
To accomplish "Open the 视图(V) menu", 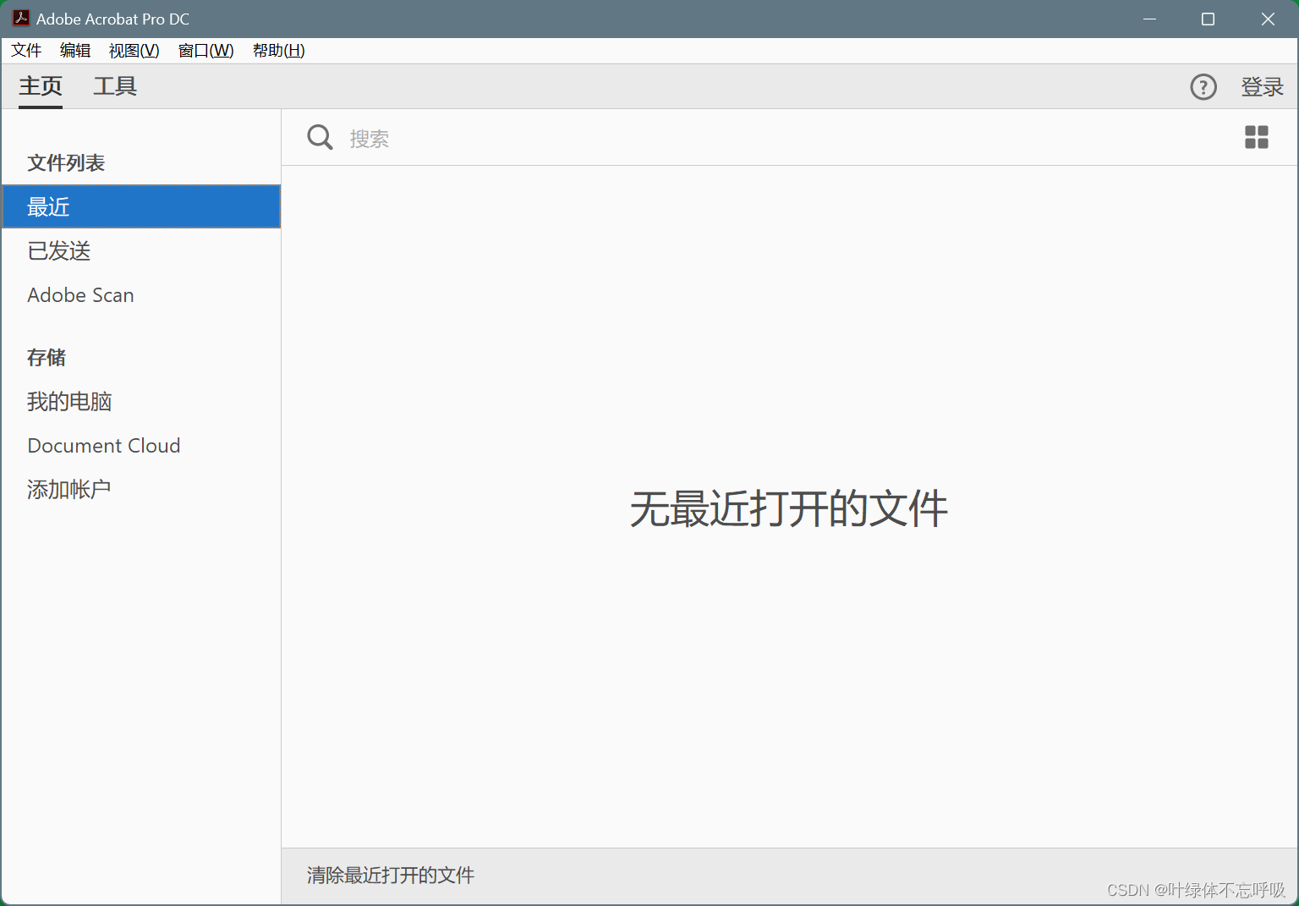I will 134,51.
